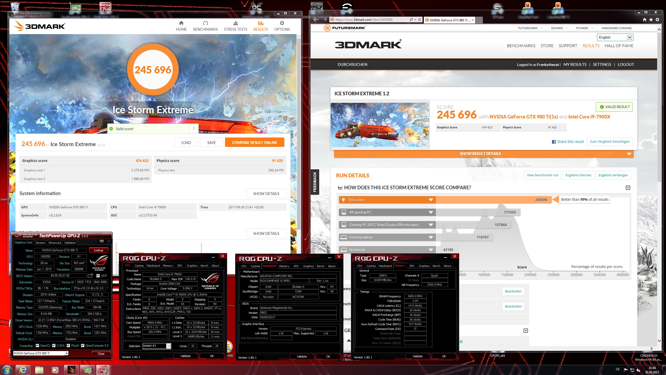666x375 pixels.
Task: Click the bus interface question mark in GPU-Z
Action: [x=107, y=288]
